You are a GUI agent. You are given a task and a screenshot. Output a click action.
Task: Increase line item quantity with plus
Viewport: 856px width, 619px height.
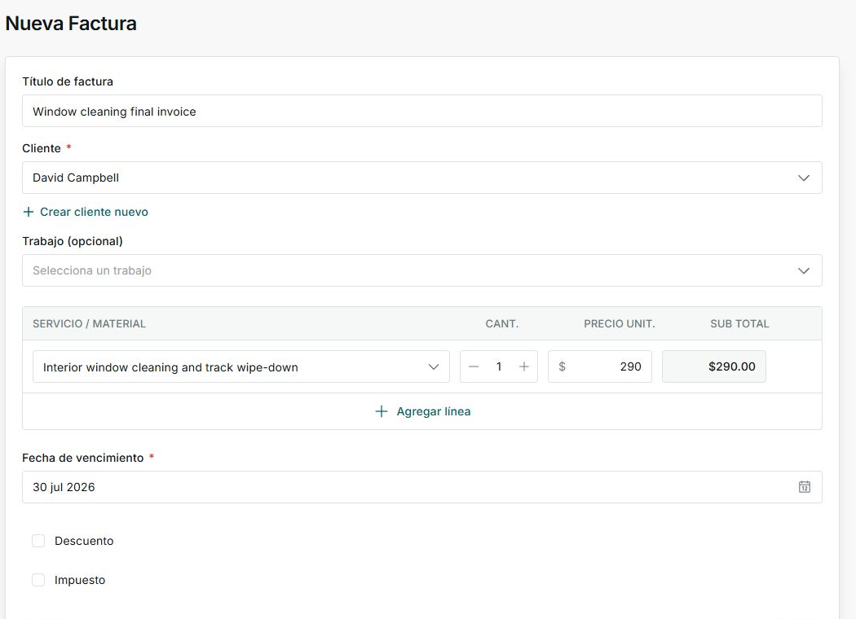tap(524, 367)
